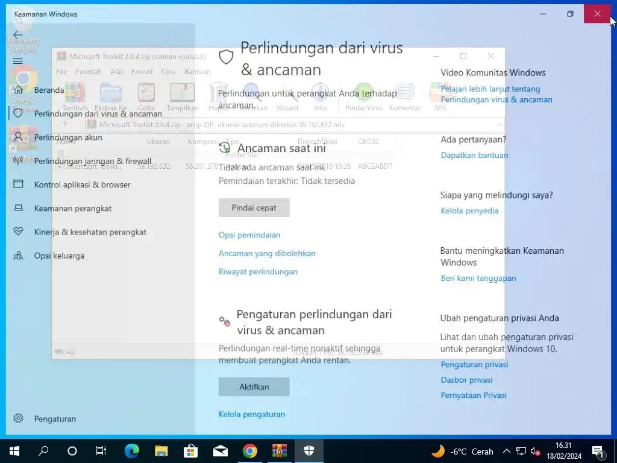Open Pelajari lebih lanjut tentang Perlindungan virus link
This screenshot has width=617, height=463.
click(x=496, y=94)
